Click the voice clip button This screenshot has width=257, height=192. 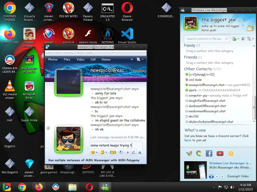pos(121,152)
